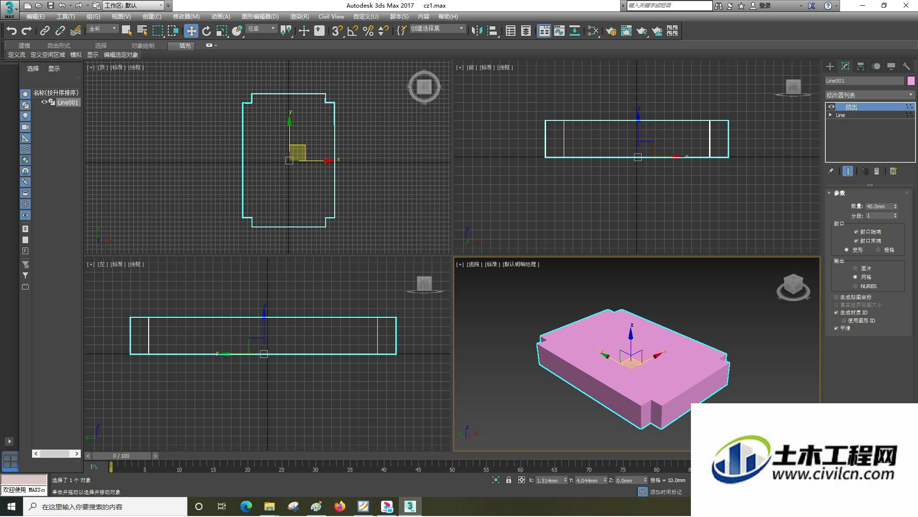This screenshot has height=517, width=918.
Task: Toggle the 平滑 checkbox
Action: (836, 328)
